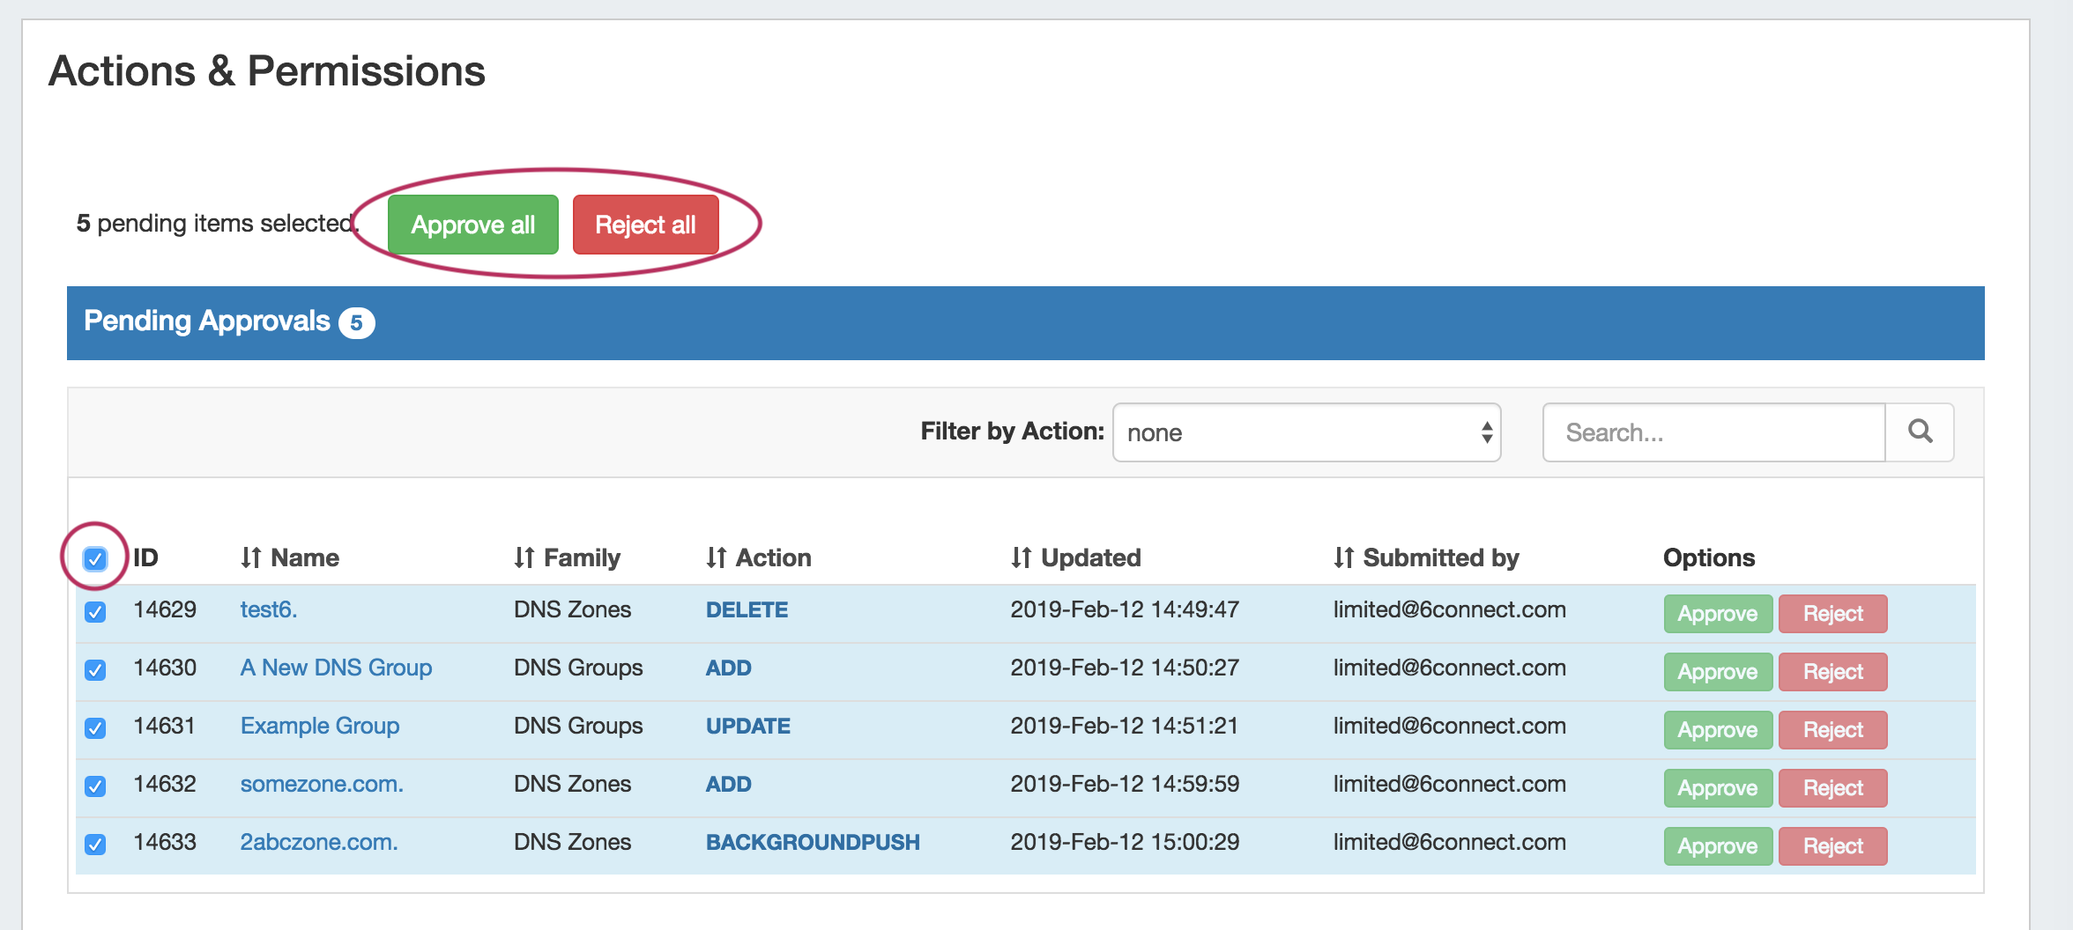Image resolution: width=2073 pixels, height=930 pixels.
Task: Reject the A New DNS Group request
Action: tap(1832, 672)
